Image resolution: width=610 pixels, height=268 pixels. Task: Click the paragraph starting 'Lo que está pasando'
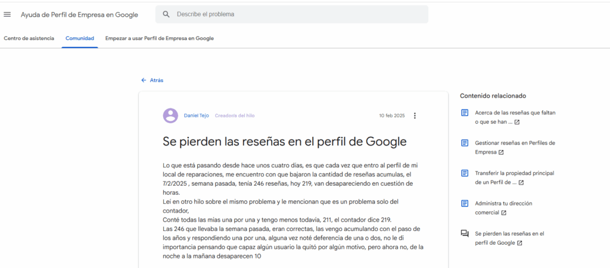291,179
